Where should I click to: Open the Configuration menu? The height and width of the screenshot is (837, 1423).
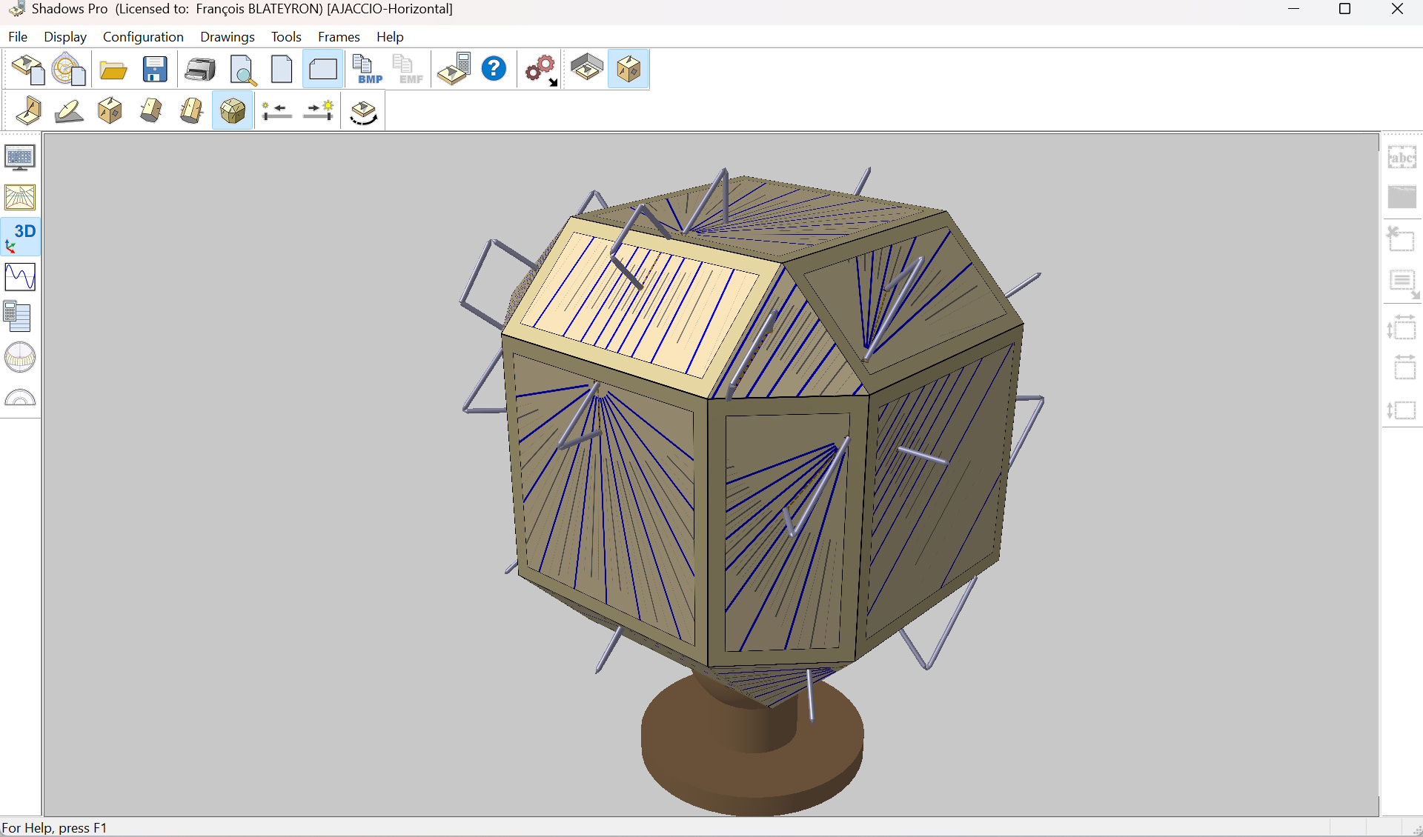pyautogui.click(x=143, y=37)
